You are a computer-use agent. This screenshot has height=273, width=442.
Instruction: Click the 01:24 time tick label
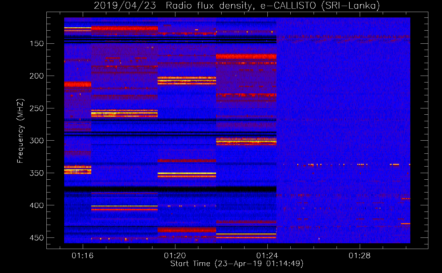click(x=267, y=256)
